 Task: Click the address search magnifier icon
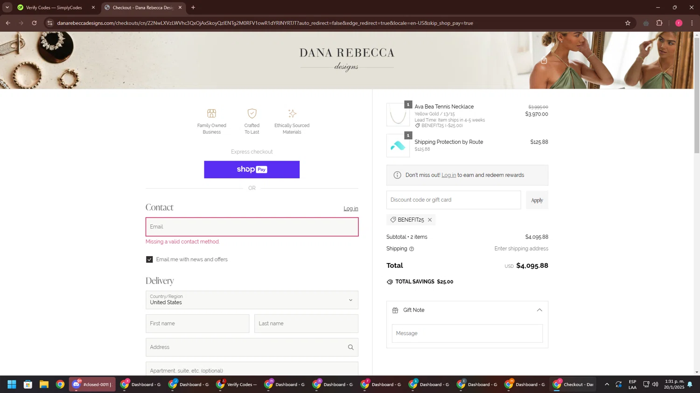pos(350,347)
